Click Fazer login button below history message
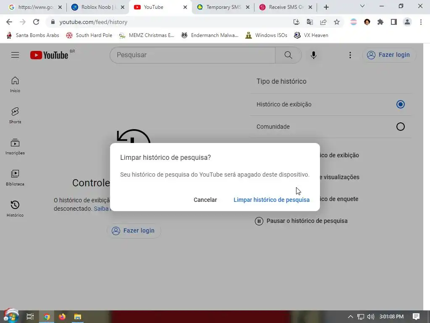This screenshot has width=430, height=323. pos(133,230)
